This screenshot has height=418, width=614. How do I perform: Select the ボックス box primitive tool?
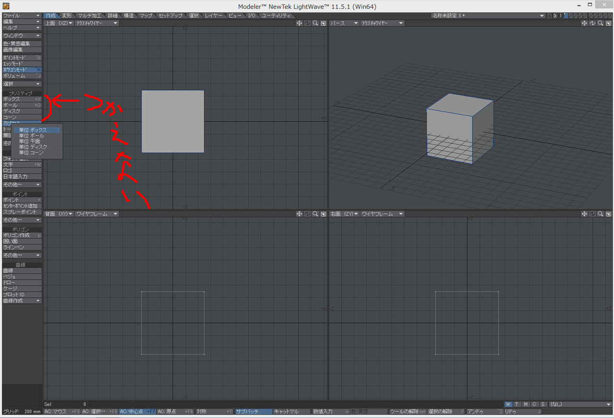coord(22,99)
